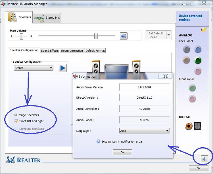Confirm the Information dialog with OK
213x174 pixels.
coord(122,152)
